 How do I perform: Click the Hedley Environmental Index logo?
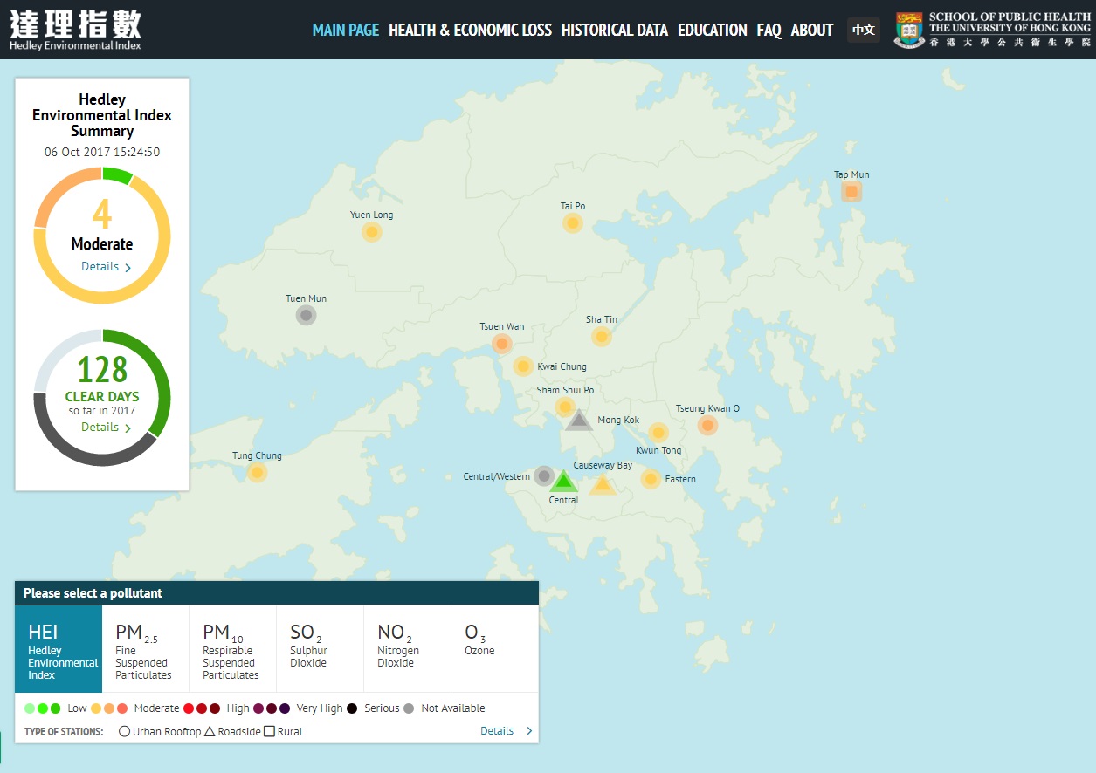[x=75, y=30]
